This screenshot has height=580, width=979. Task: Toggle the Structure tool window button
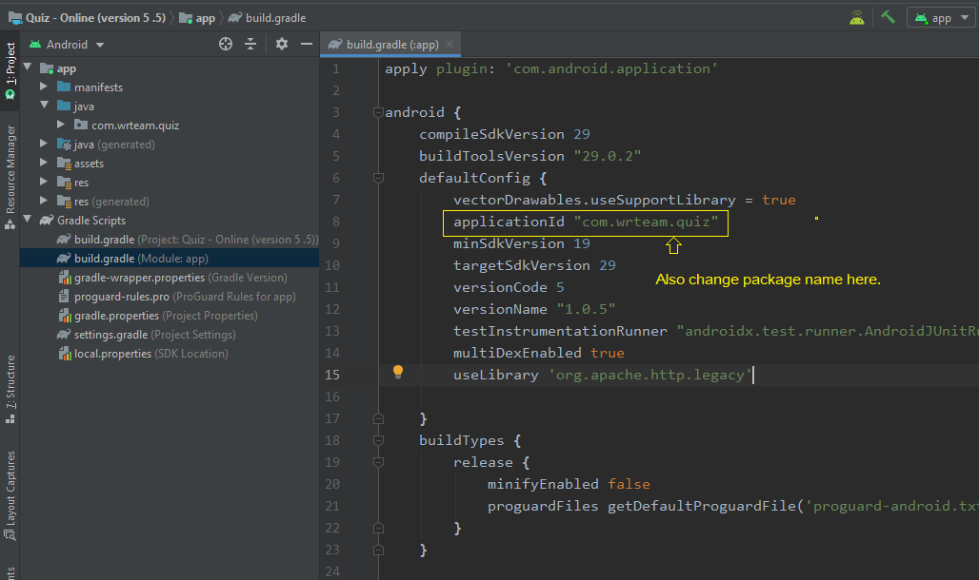point(10,389)
